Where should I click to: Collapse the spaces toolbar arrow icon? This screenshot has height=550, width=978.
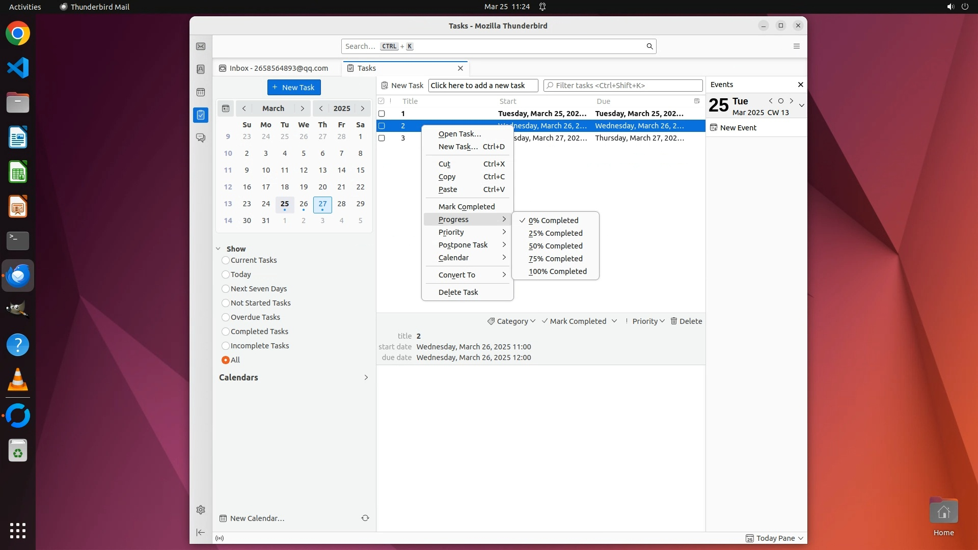pyautogui.click(x=201, y=533)
